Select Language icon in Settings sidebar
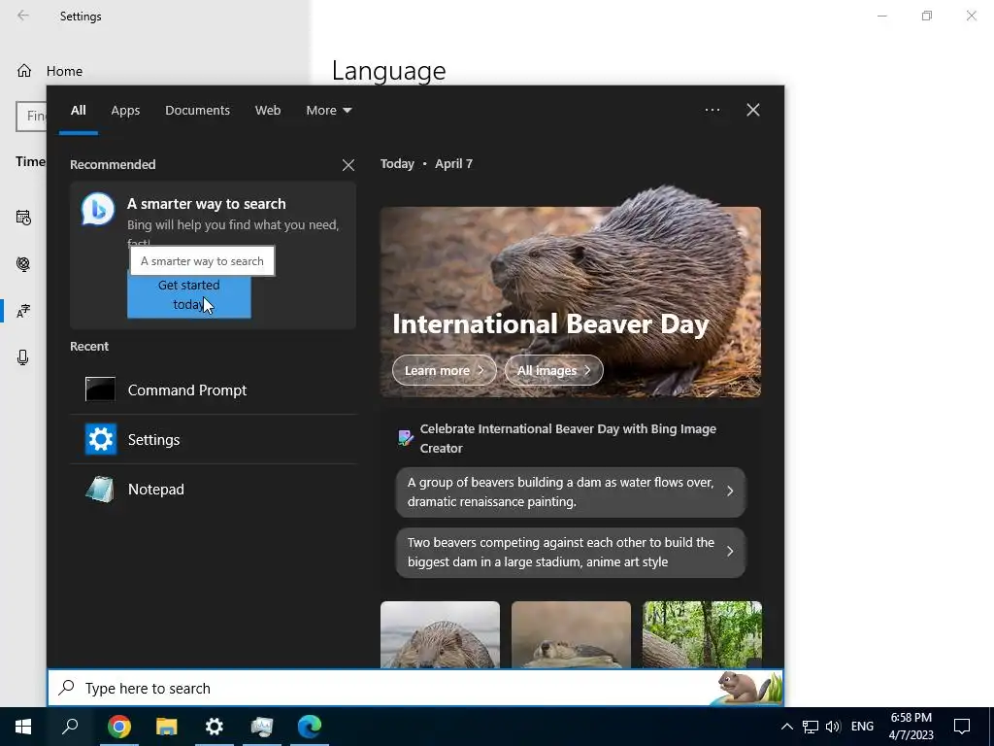The image size is (994, 746). tap(23, 311)
